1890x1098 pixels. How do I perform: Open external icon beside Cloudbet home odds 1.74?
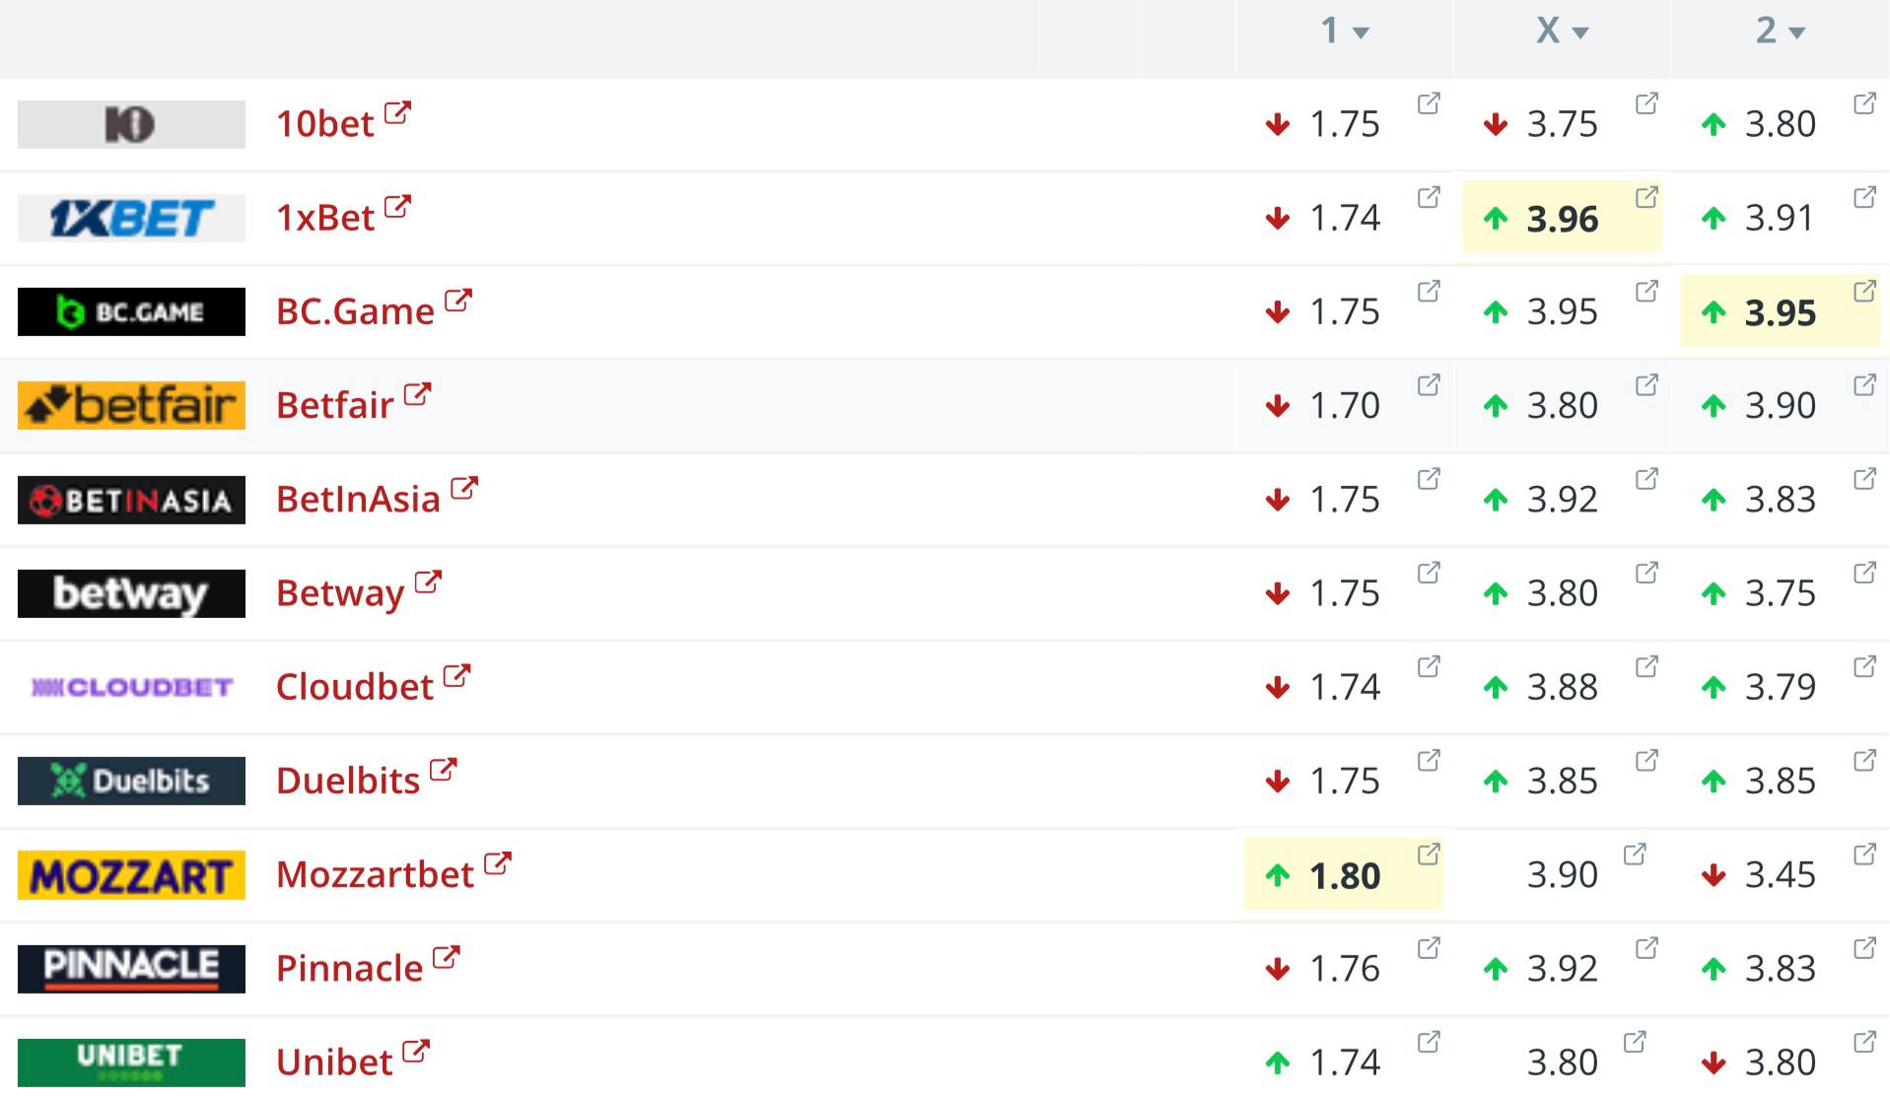click(1429, 666)
